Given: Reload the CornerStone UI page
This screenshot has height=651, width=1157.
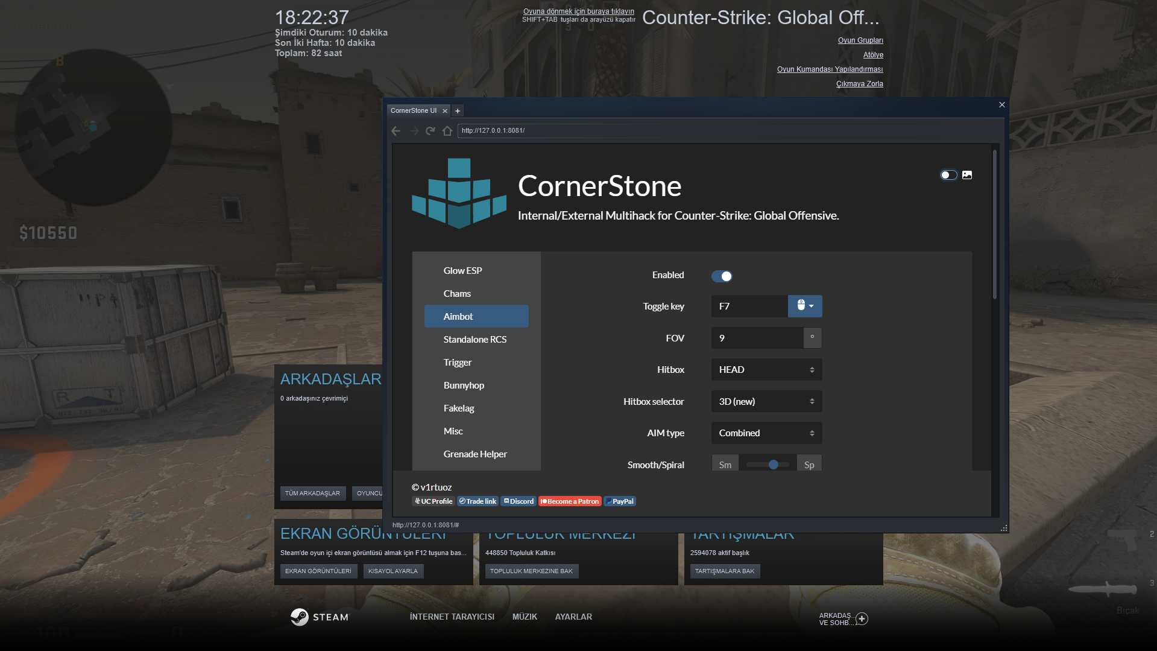Looking at the screenshot, I should (430, 131).
